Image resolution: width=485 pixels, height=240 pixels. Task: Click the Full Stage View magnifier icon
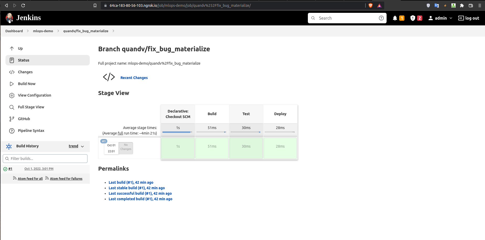point(12,107)
